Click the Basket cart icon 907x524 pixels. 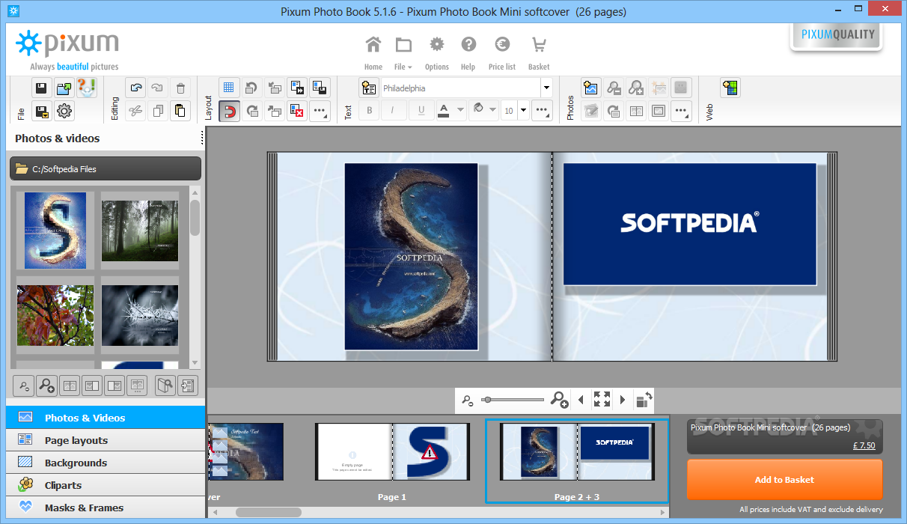[539, 45]
